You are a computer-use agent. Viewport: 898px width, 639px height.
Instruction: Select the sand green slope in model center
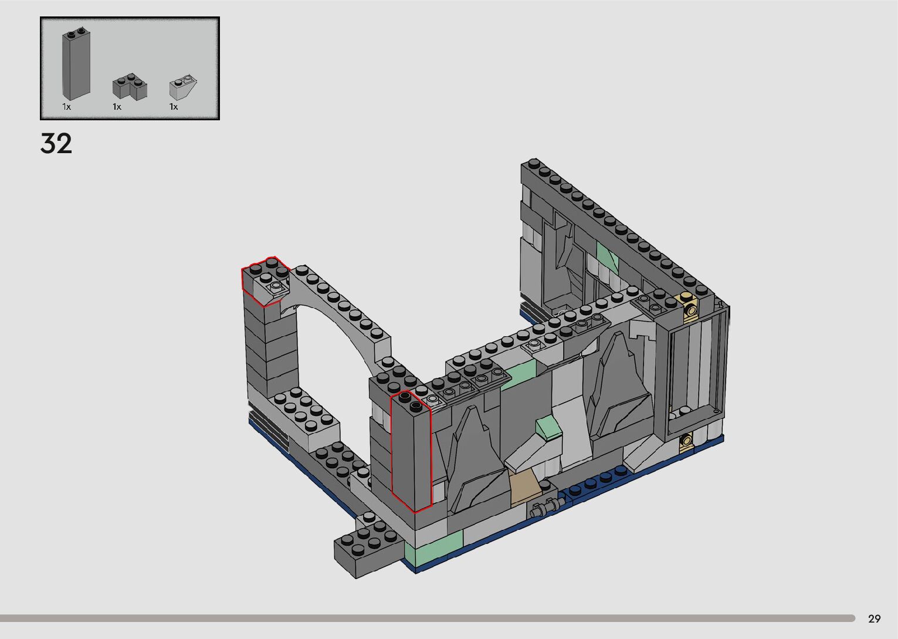coord(549,427)
